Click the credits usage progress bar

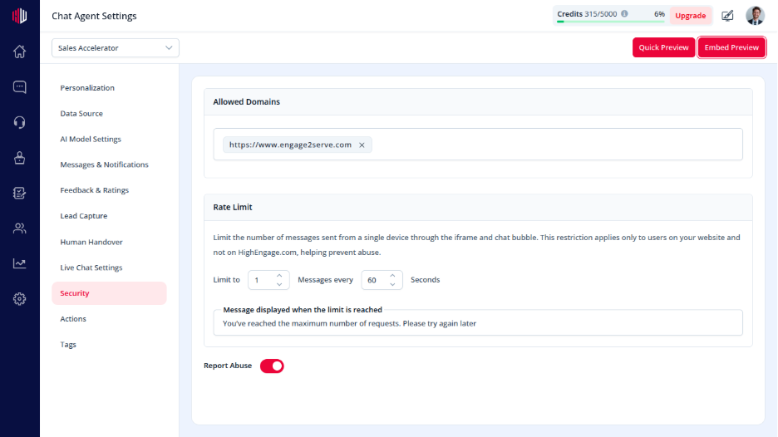point(610,22)
